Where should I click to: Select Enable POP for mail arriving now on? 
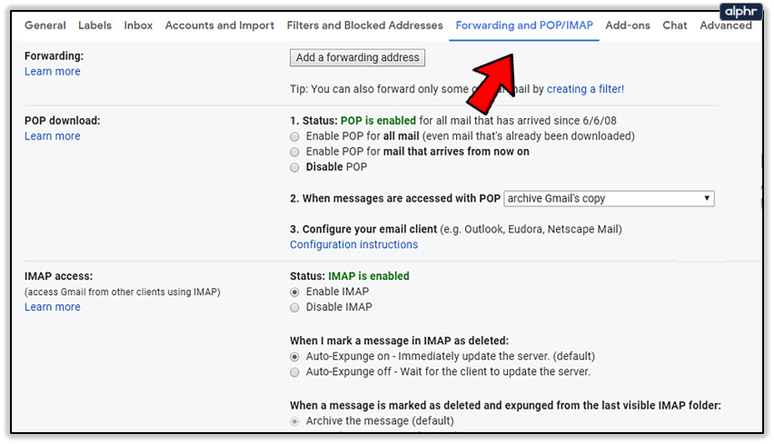tap(294, 152)
